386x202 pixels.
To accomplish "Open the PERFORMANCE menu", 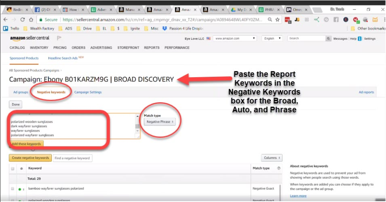I will 177,48.
